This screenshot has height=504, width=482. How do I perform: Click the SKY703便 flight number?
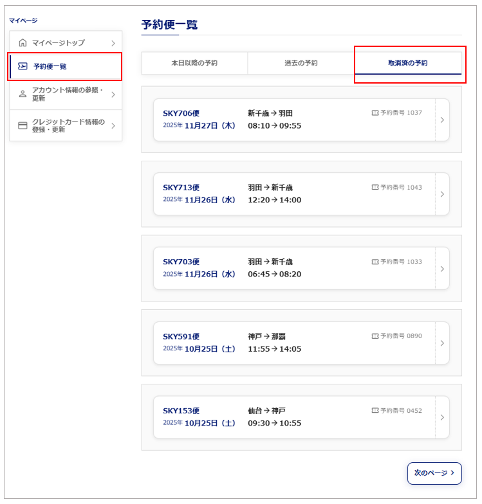[x=181, y=262]
